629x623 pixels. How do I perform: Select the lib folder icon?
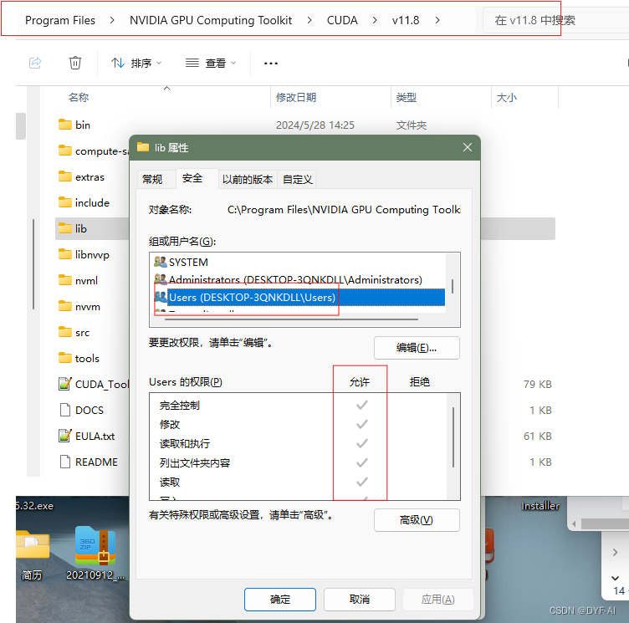pos(65,228)
